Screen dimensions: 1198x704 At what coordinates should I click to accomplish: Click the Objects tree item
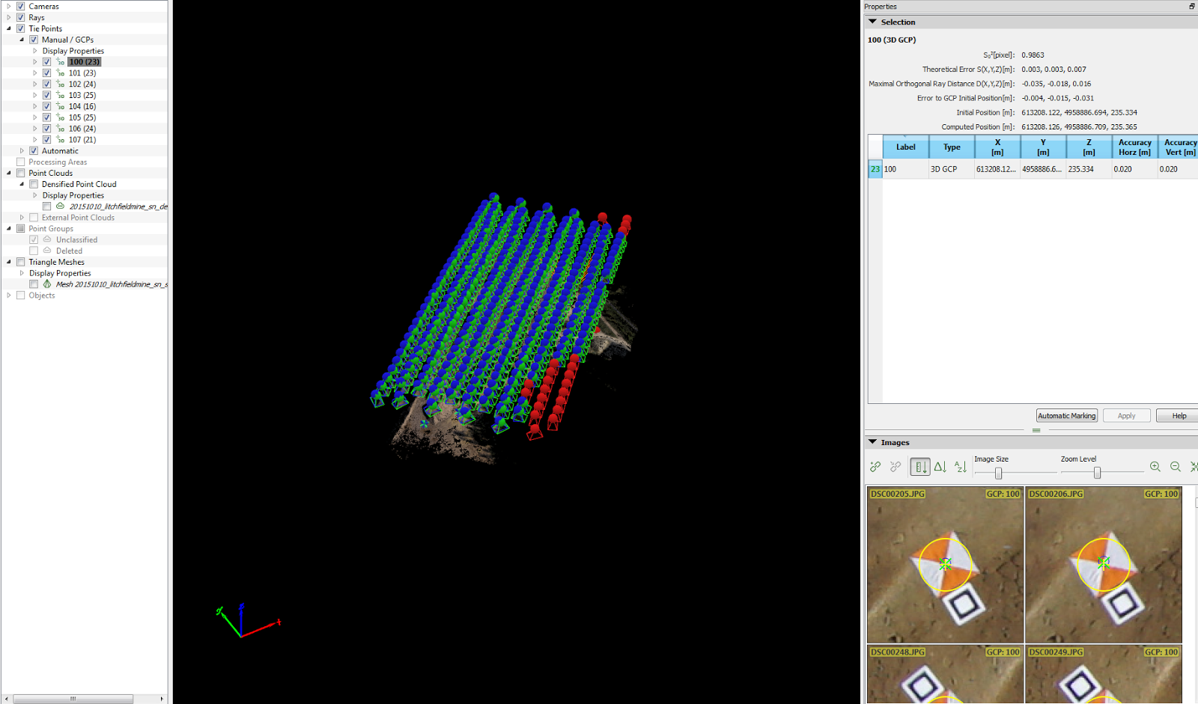coord(42,296)
